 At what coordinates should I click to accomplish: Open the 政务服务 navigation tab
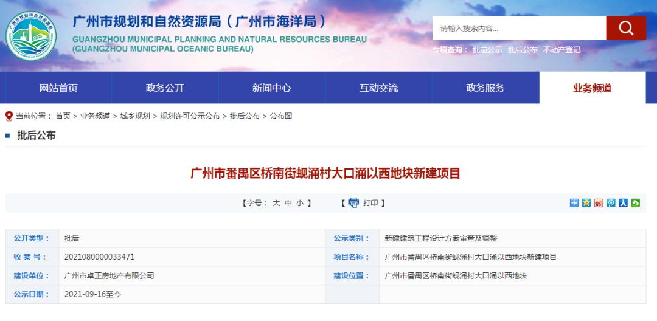tap(485, 88)
